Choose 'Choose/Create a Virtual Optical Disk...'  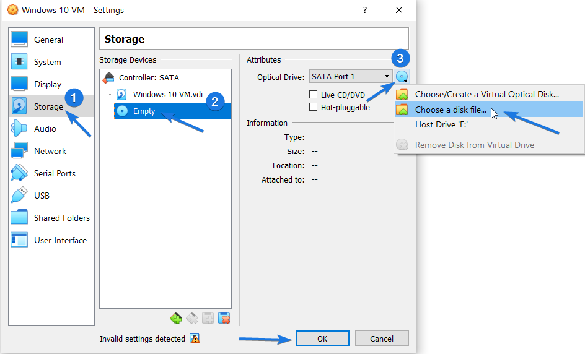tap(489, 94)
